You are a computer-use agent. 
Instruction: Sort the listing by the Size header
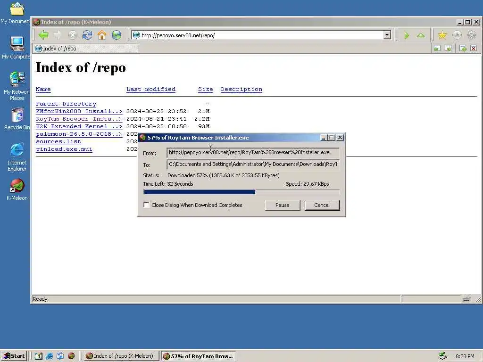[206, 89]
